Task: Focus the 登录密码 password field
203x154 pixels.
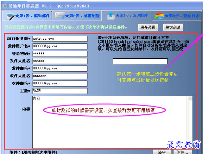Action: pos(60,54)
